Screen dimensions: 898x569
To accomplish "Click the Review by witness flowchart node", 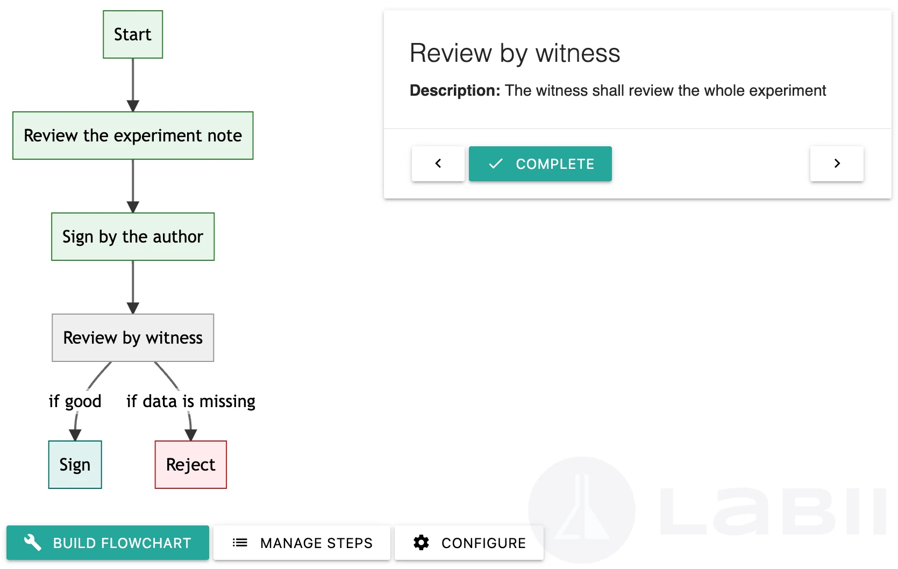I will point(132,338).
